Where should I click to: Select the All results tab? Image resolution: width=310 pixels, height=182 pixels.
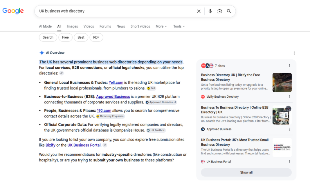59,26
